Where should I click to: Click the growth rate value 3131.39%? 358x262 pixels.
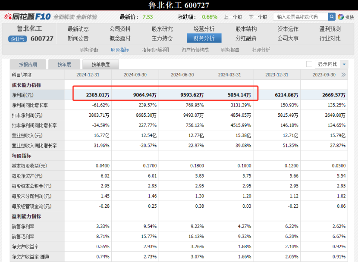tap(240, 105)
